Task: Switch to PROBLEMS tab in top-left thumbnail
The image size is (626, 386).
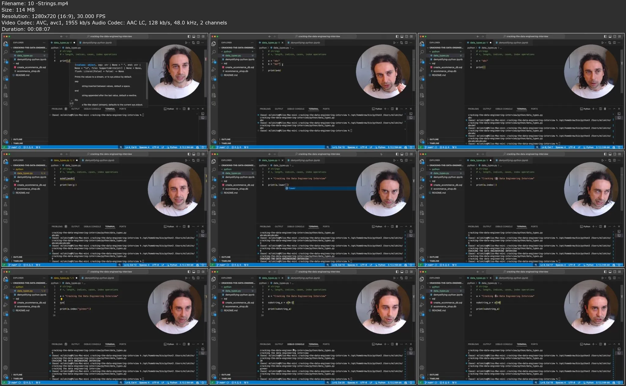Action: tap(57, 109)
